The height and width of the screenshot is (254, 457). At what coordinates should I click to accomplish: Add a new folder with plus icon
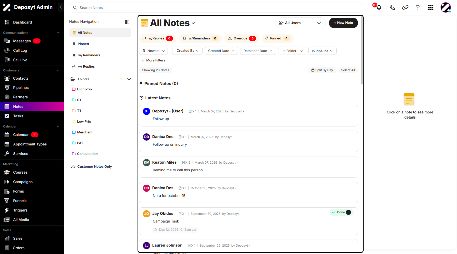(x=122, y=79)
